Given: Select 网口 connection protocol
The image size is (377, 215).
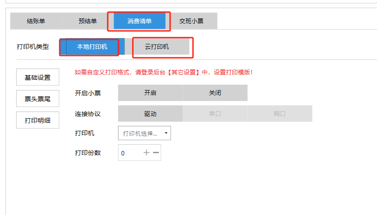Looking at the screenshot, I should pyautogui.click(x=280, y=114).
